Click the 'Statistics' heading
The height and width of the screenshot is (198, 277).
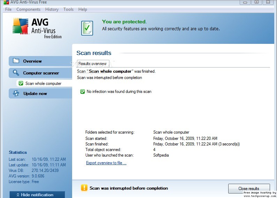[18, 152]
